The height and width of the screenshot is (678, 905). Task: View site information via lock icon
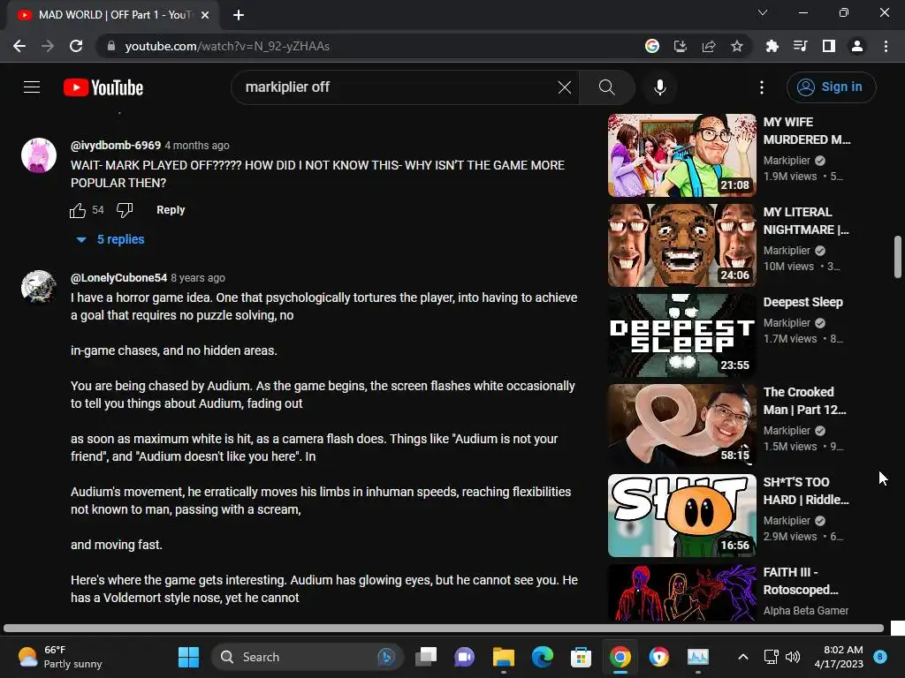pos(110,46)
